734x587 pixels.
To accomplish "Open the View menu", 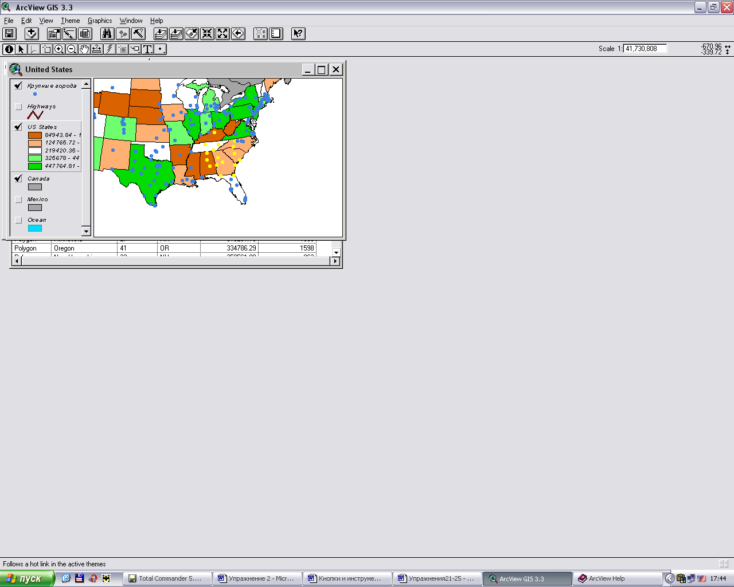I will click(x=46, y=21).
